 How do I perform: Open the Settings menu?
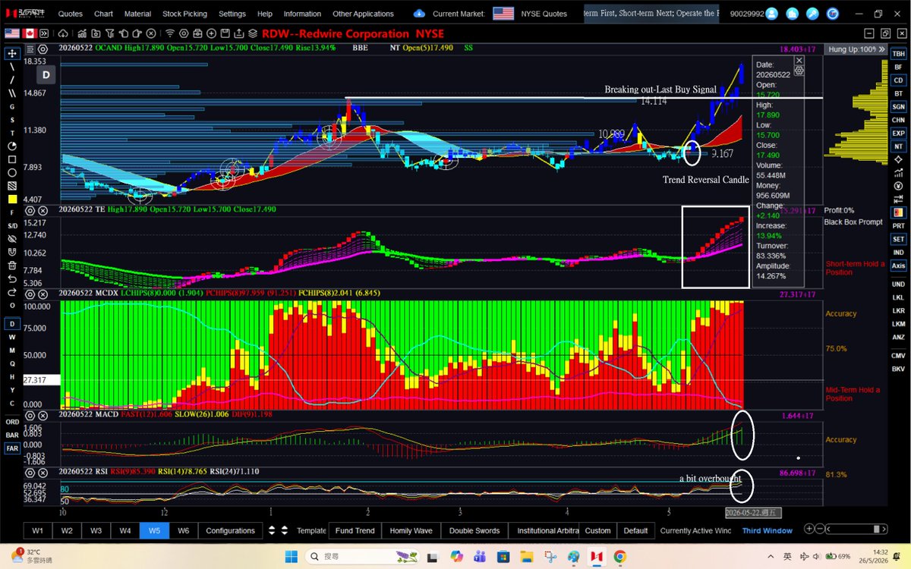point(232,14)
